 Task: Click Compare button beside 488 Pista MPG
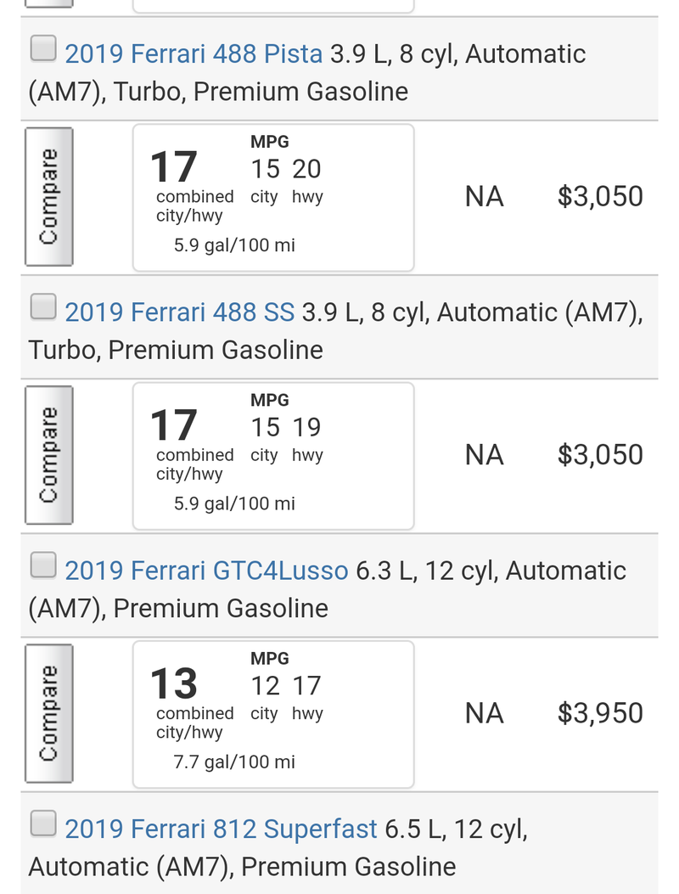(49, 197)
